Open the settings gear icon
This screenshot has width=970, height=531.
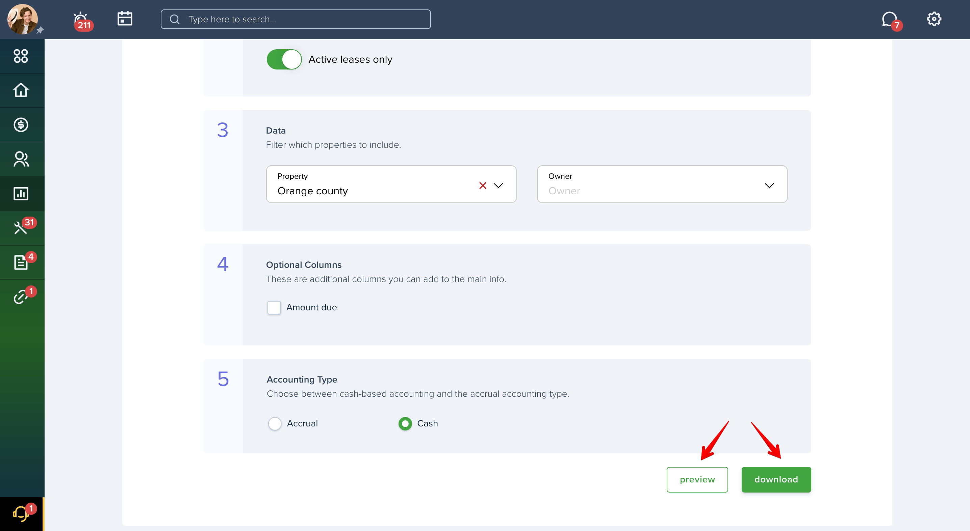(x=934, y=19)
